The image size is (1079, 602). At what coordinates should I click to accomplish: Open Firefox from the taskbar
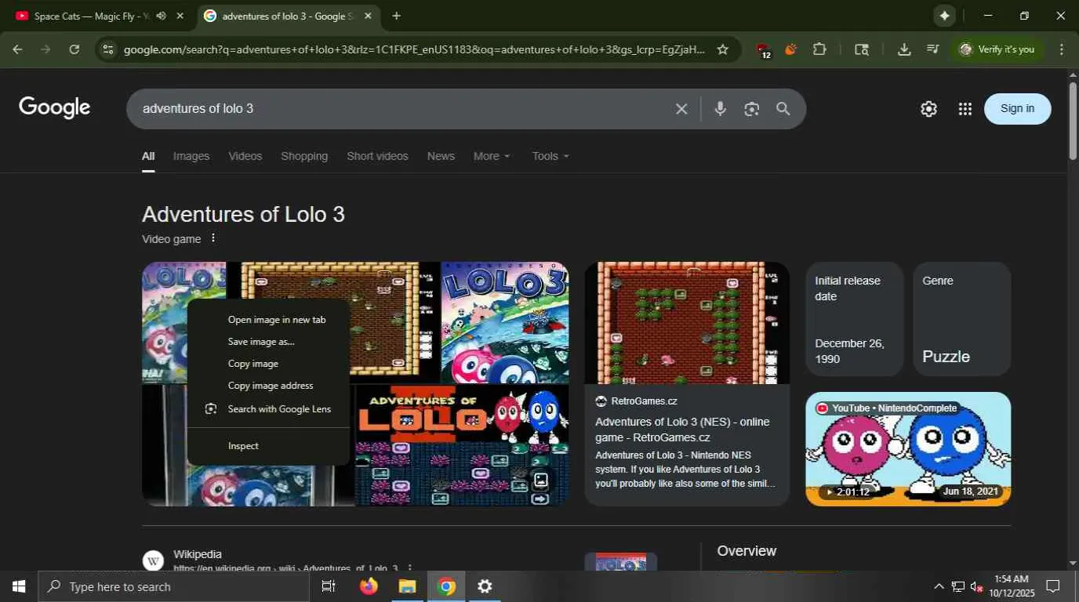pyautogui.click(x=369, y=586)
